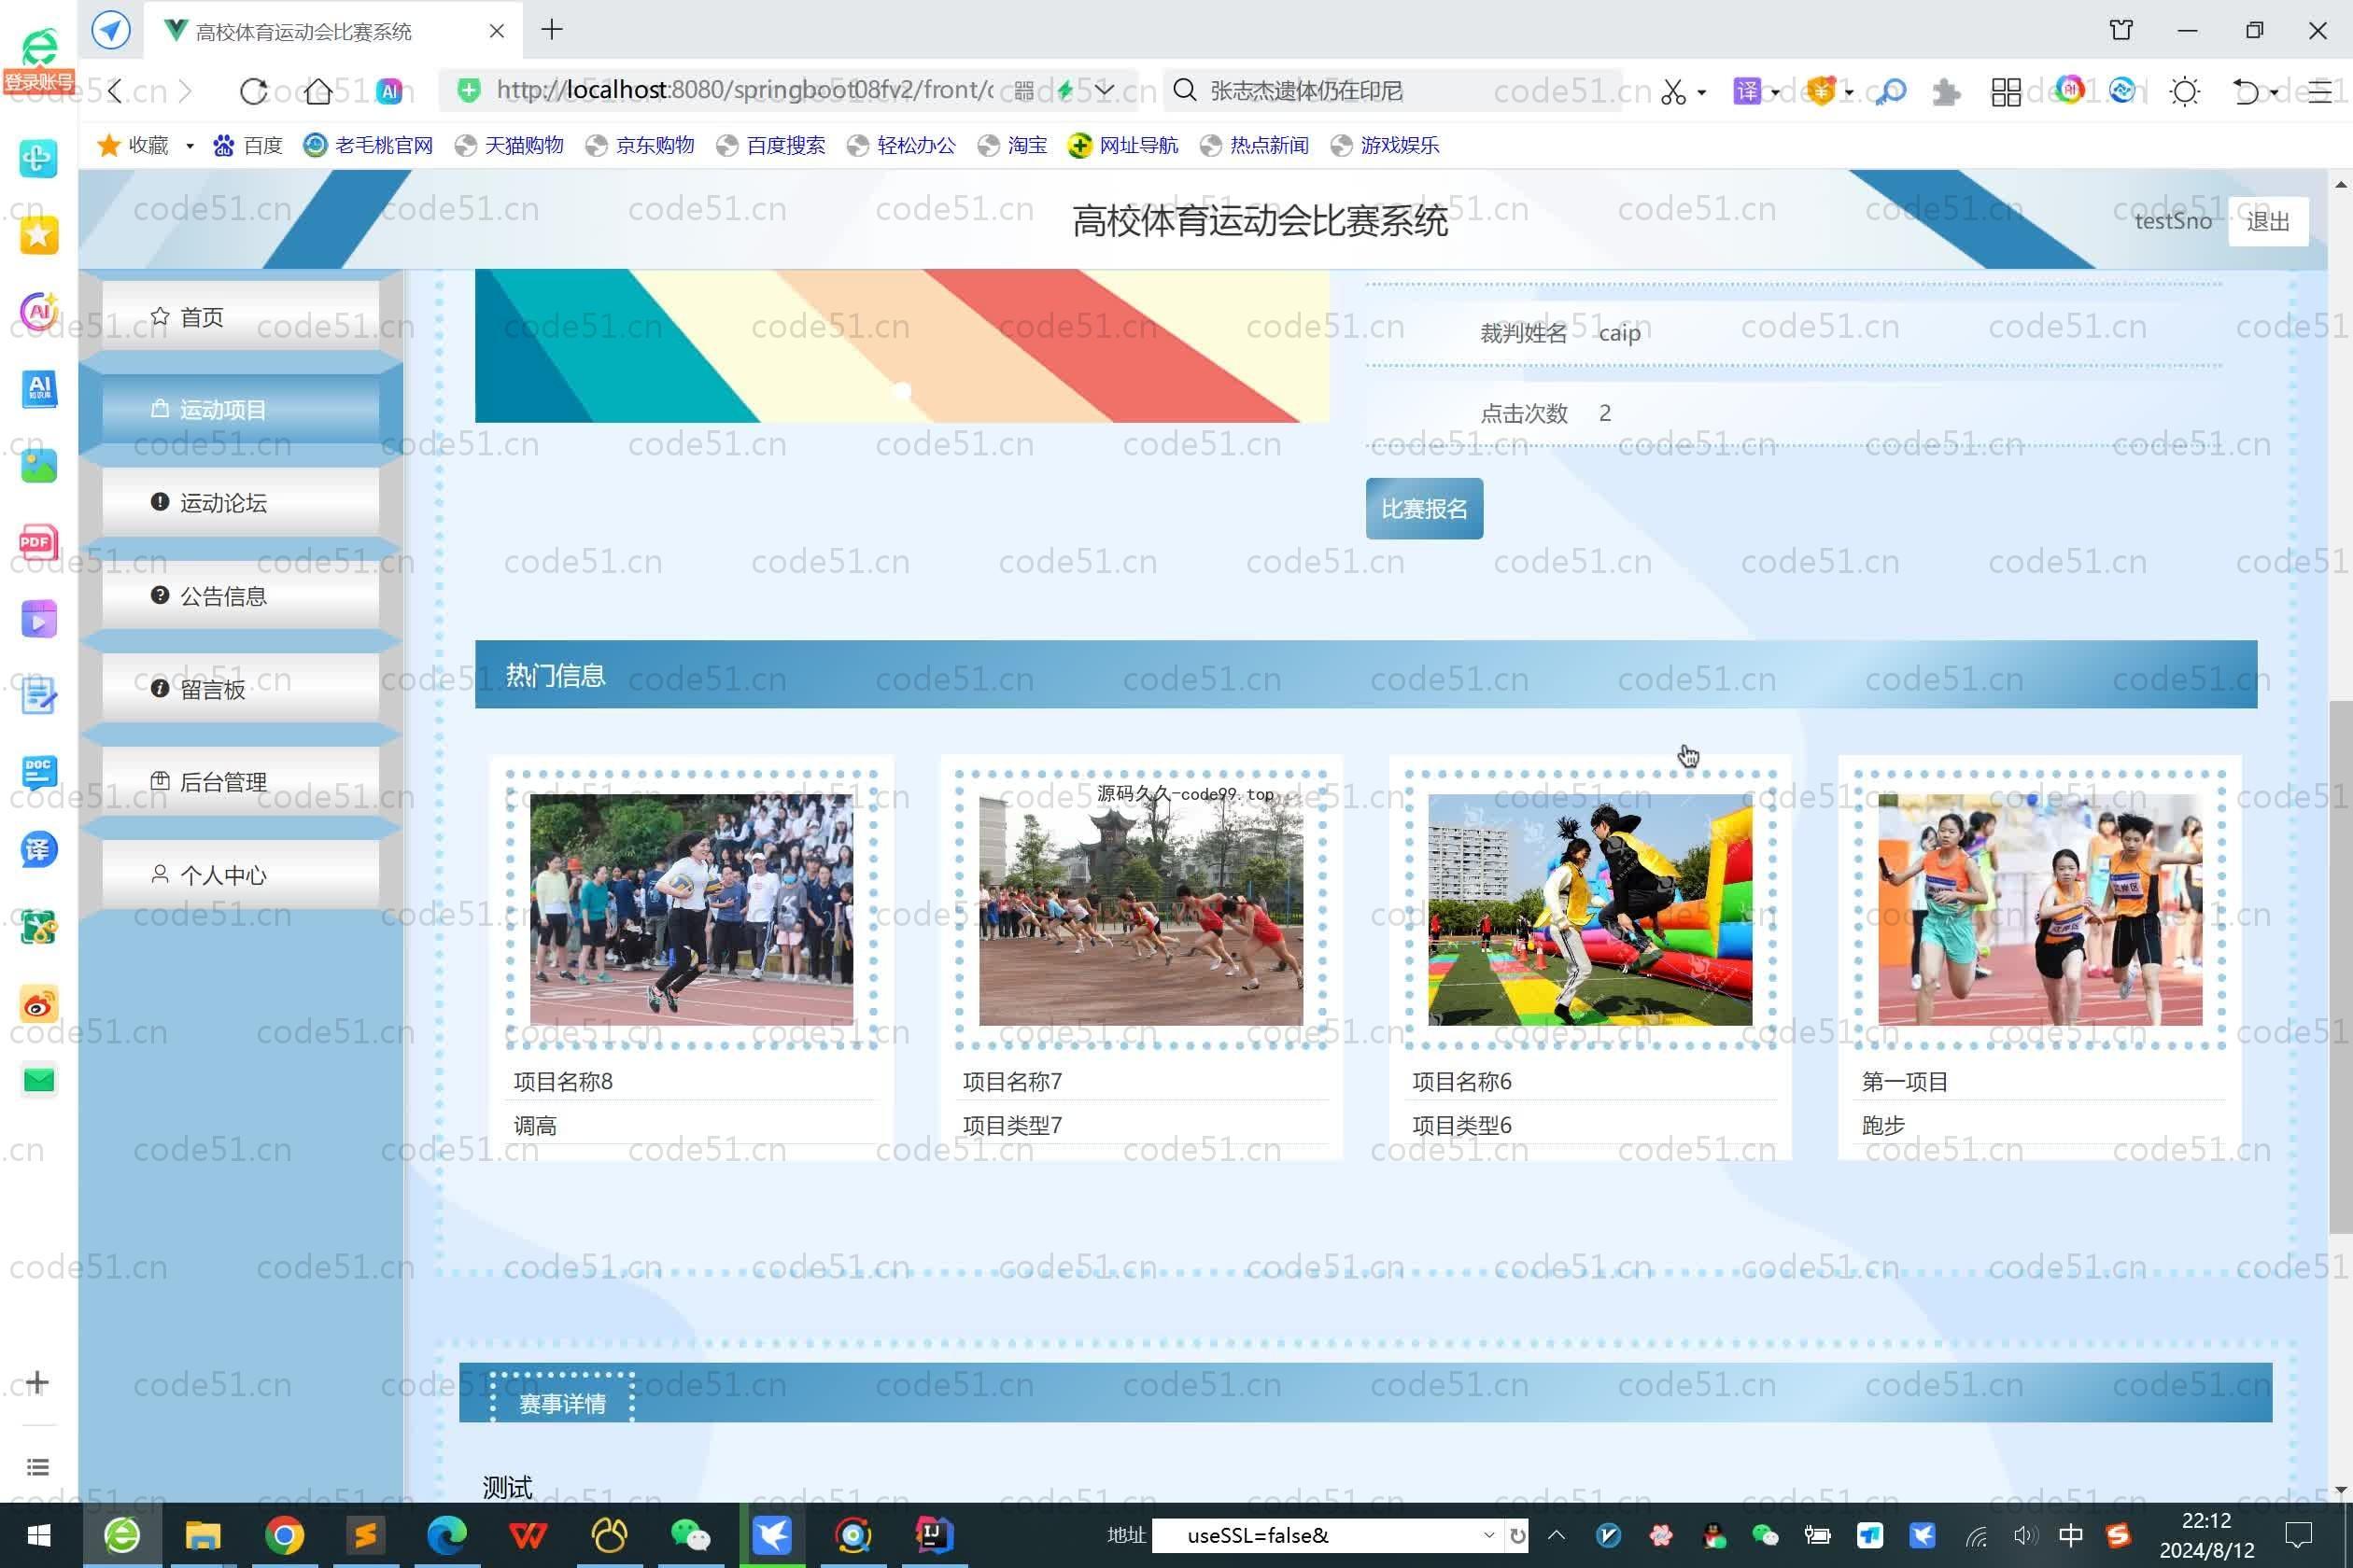Click the browser back arrow

pyautogui.click(x=115, y=91)
